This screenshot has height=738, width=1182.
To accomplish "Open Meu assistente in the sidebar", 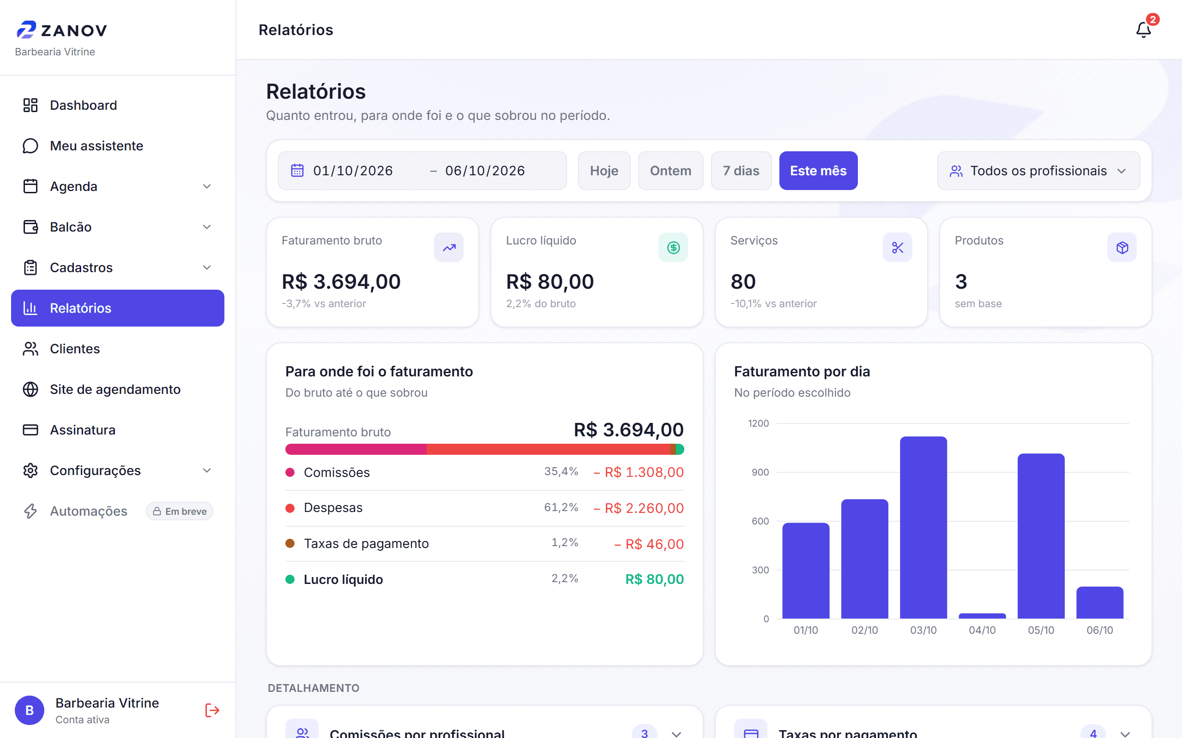I will click(x=118, y=145).
